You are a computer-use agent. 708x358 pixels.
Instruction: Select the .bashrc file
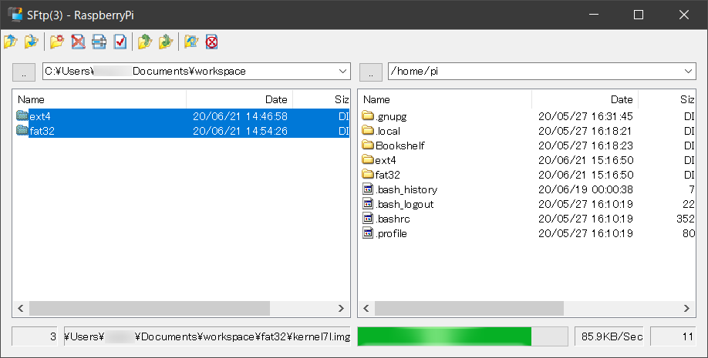click(x=386, y=219)
